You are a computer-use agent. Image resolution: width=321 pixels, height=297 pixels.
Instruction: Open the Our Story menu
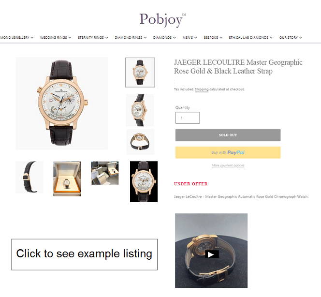click(x=291, y=37)
